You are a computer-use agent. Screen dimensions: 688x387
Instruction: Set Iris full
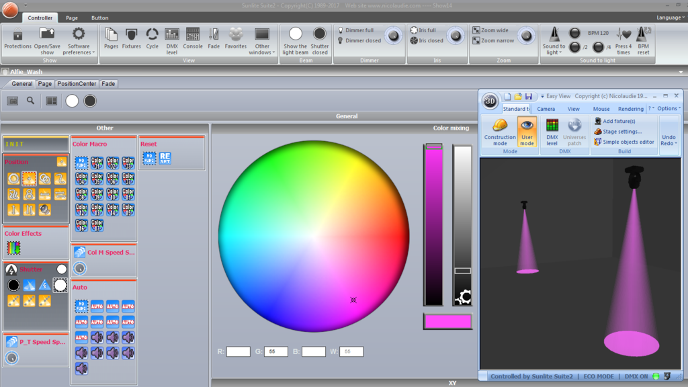click(x=423, y=30)
